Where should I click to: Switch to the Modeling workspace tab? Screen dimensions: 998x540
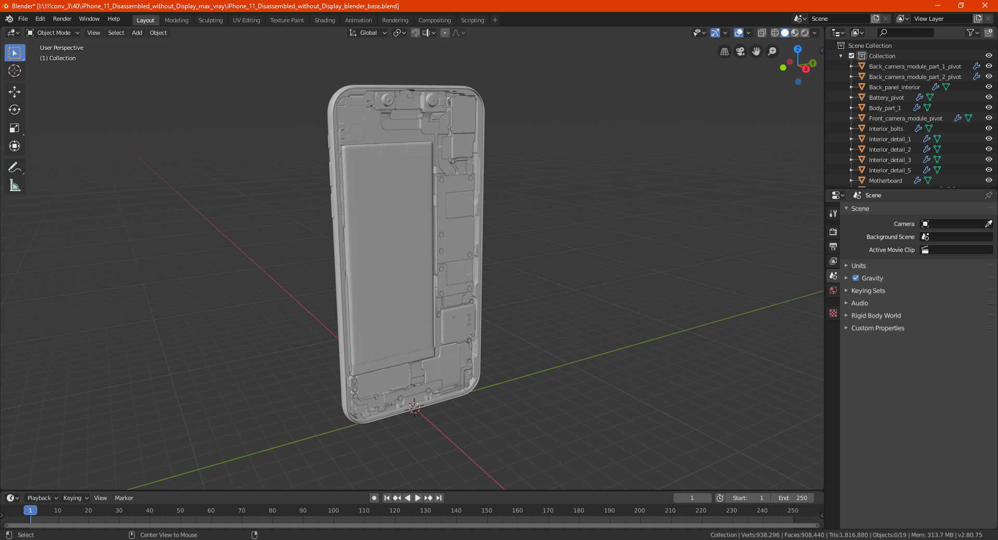(176, 20)
